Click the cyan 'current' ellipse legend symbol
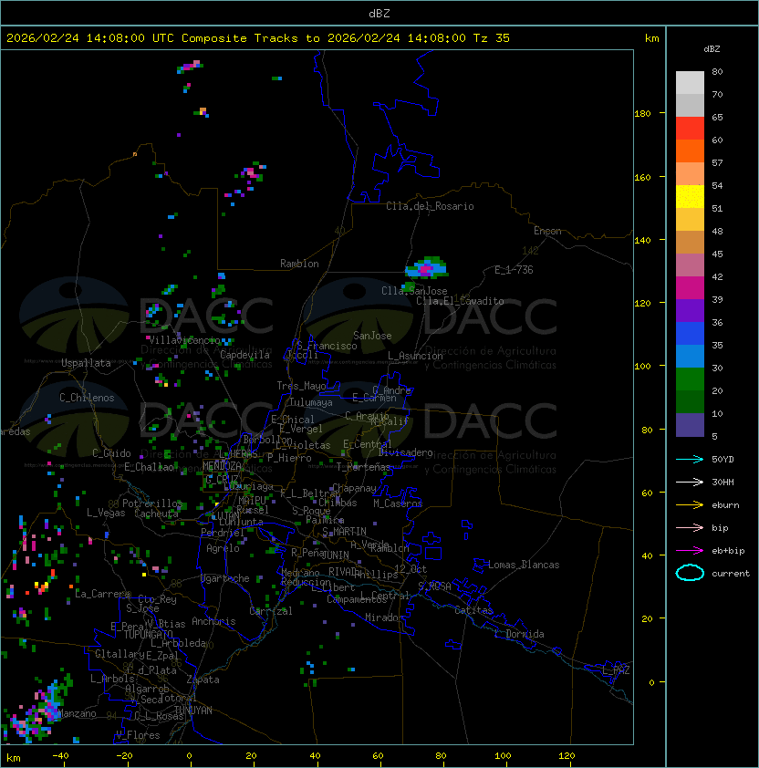 (690, 573)
